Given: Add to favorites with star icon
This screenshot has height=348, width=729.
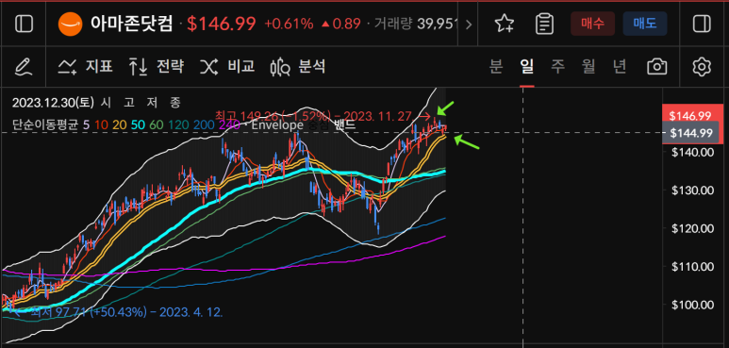Looking at the screenshot, I should [504, 24].
